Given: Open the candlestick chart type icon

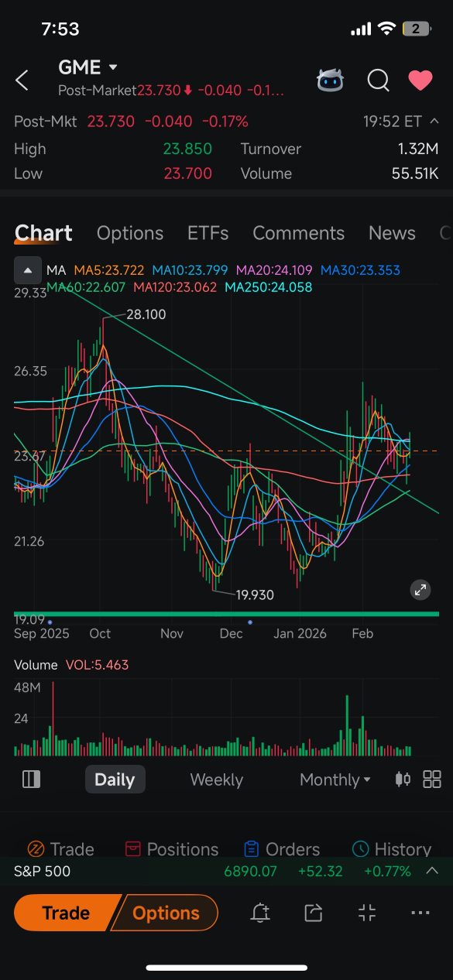Looking at the screenshot, I should (x=403, y=779).
